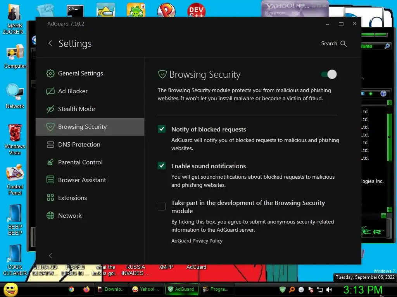Tick Take part in Browsing Security development
The image size is (397, 297).
[162, 207]
